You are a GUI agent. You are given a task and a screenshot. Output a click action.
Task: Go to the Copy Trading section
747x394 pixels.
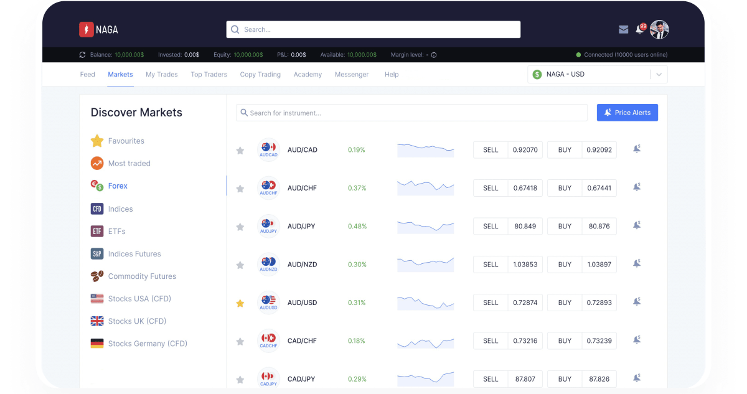coord(260,74)
